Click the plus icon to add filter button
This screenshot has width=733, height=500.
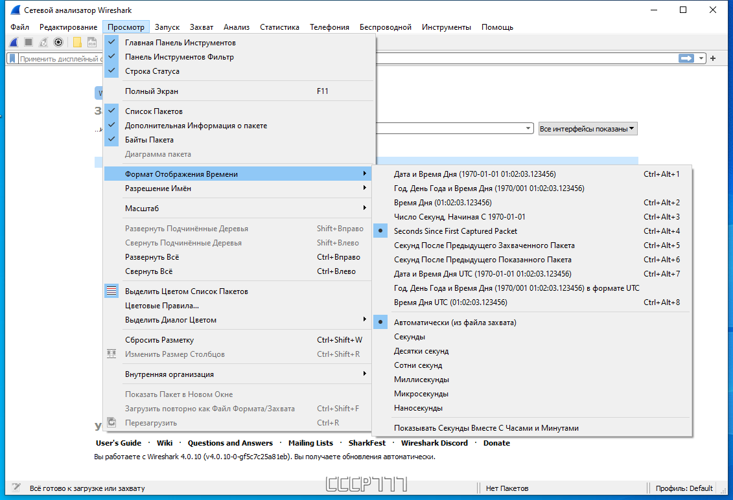(x=713, y=58)
